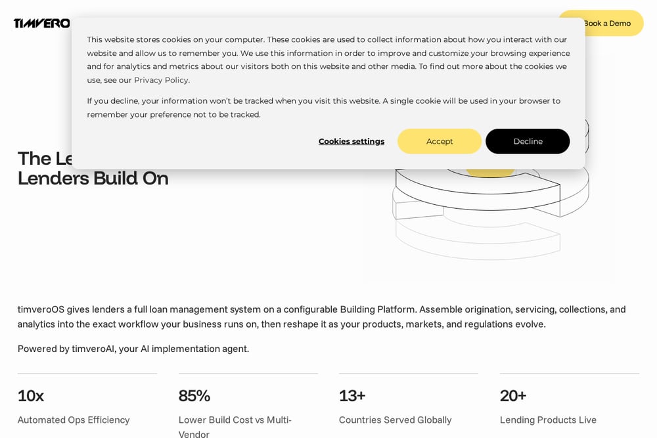This screenshot has height=438, width=657.
Task: Decline cookies with the black button
Action: (528, 141)
